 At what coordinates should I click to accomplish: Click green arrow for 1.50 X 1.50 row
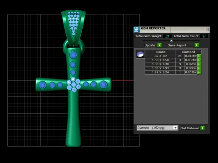tap(199, 60)
